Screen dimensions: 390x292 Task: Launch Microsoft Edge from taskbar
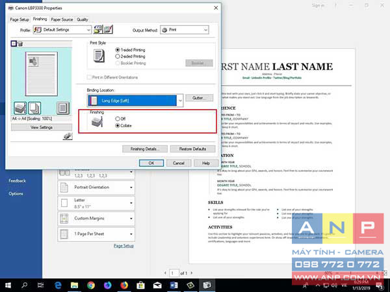[x=58, y=286]
